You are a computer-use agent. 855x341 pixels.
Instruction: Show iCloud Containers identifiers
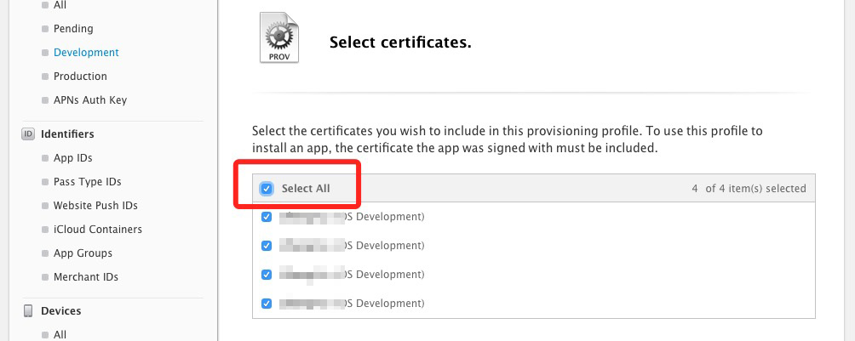[x=97, y=229]
